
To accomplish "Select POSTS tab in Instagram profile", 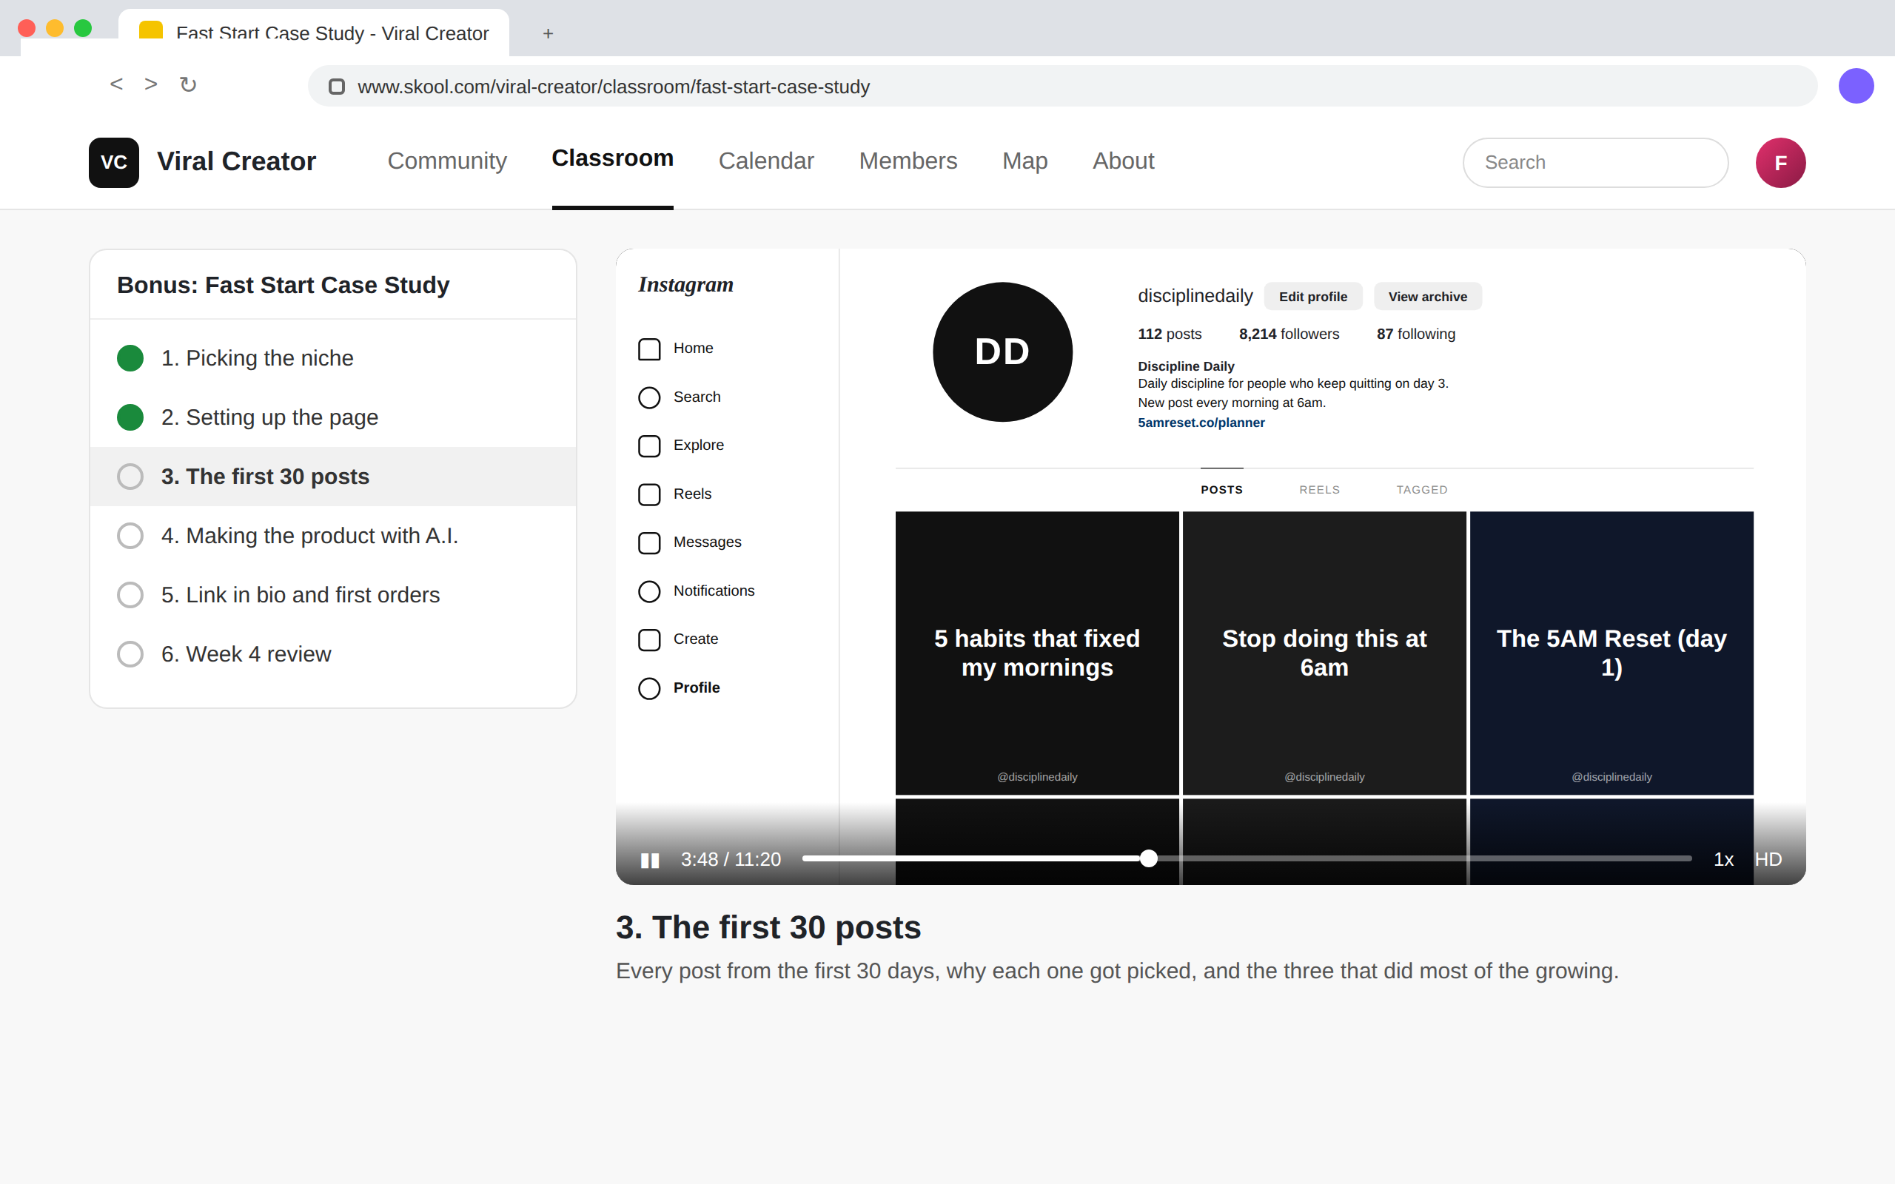I will click(x=1221, y=489).
